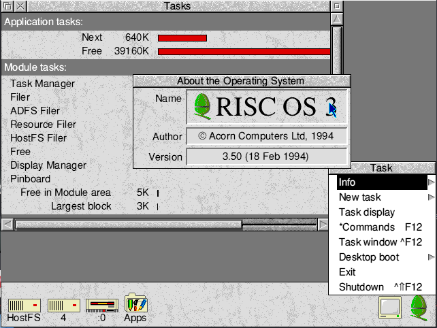Screen dimensions: 437x328
Task: Click the version 3.50 field
Action: point(267,157)
